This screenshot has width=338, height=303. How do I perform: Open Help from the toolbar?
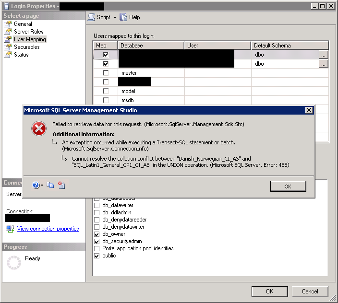click(x=130, y=17)
